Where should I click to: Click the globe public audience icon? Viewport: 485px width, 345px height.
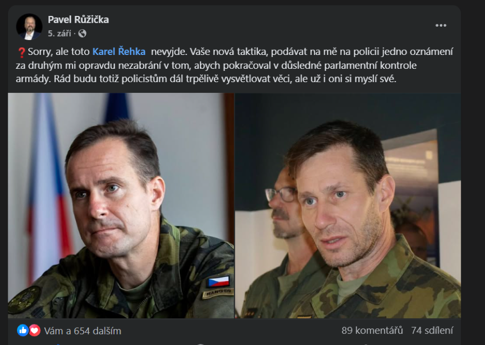pyautogui.click(x=82, y=33)
